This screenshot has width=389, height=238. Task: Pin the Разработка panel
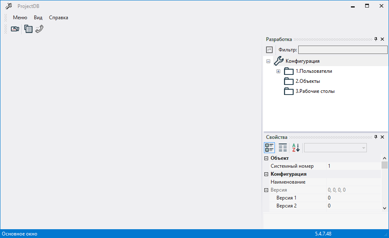coord(376,39)
